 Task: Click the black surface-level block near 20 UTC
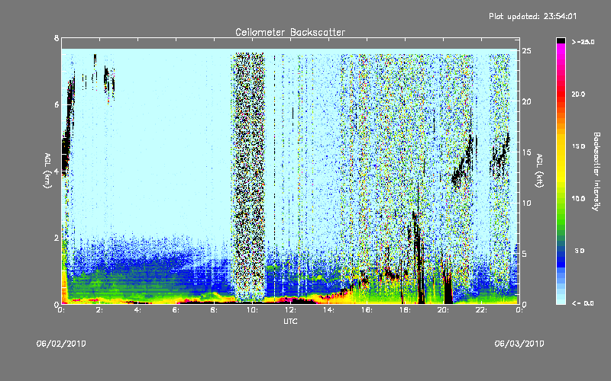click(448, 289)
